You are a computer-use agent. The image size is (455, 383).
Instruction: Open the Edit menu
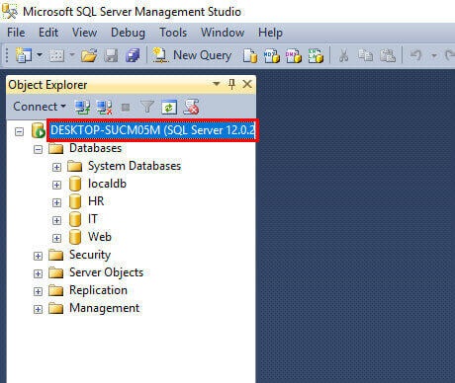click(48, 33)
